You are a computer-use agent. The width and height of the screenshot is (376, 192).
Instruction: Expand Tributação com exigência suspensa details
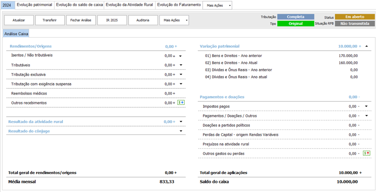pyautogui.click(x=180, y=84)
